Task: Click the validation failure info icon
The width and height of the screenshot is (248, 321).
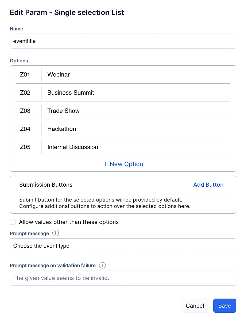Action: (102, 265)
